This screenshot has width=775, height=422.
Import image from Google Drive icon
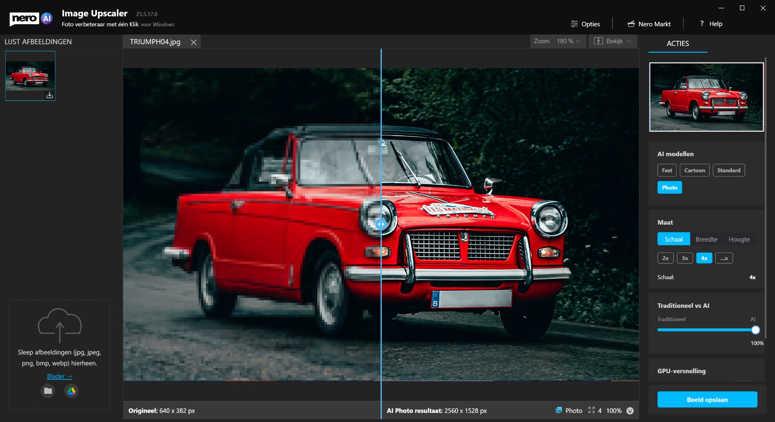pos(71,391)
